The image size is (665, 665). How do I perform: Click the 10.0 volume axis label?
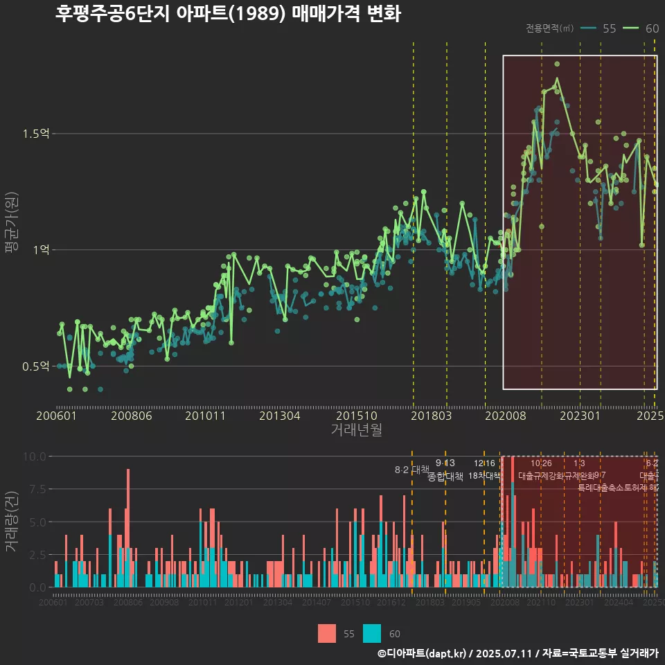coord(35,456)
